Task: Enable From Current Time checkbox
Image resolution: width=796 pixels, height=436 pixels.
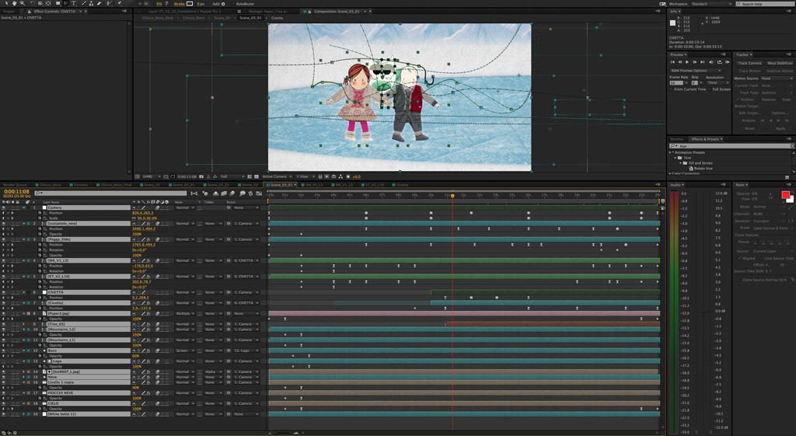Action: tap(671, 89)
